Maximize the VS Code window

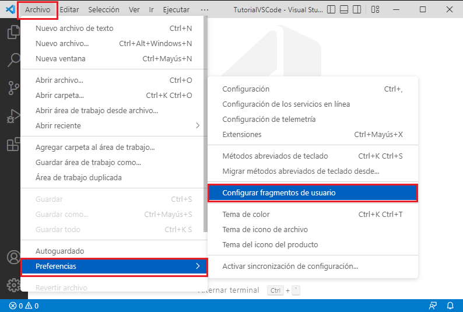click(x=423, y=9)
